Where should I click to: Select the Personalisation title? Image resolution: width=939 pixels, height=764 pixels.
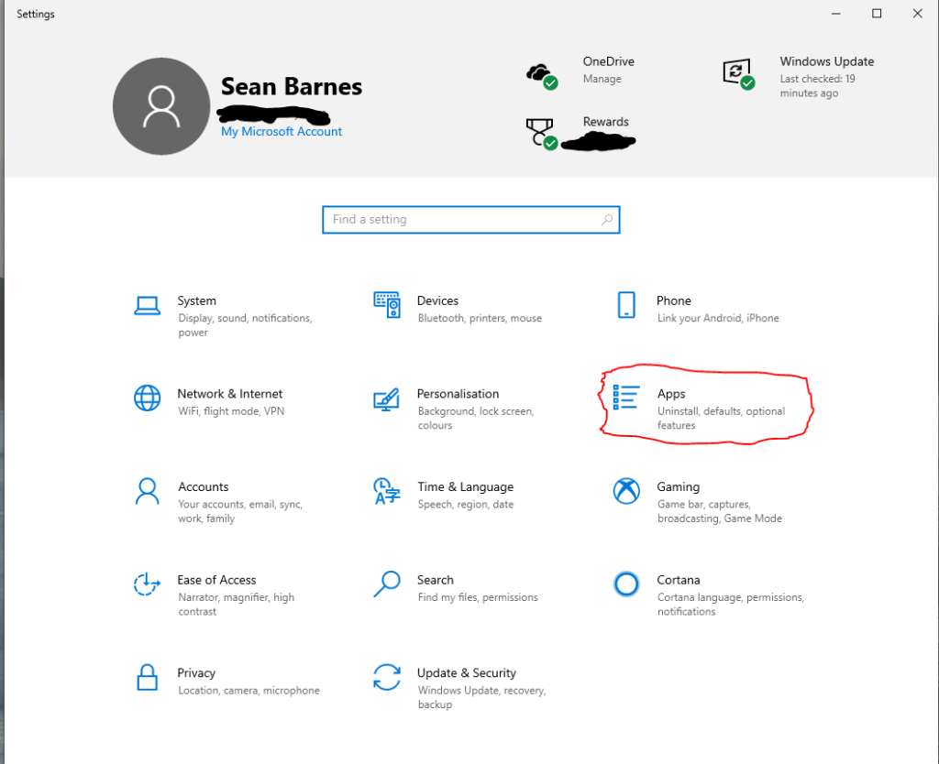[x=458, y=394]
